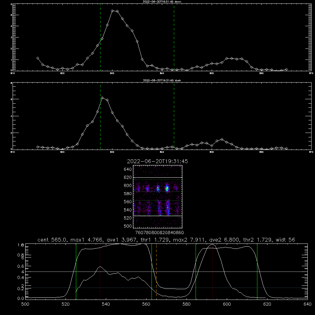Pick the 'thr2 1.729' threshold text
This screenshot has height=315, width=315.
pyautogui.click(x=258, y=240)
